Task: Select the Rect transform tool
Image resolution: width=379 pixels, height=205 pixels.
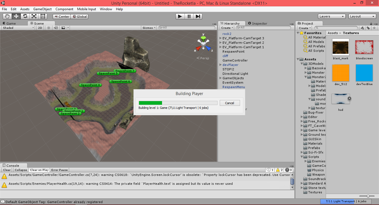Action: pos(43,16)
